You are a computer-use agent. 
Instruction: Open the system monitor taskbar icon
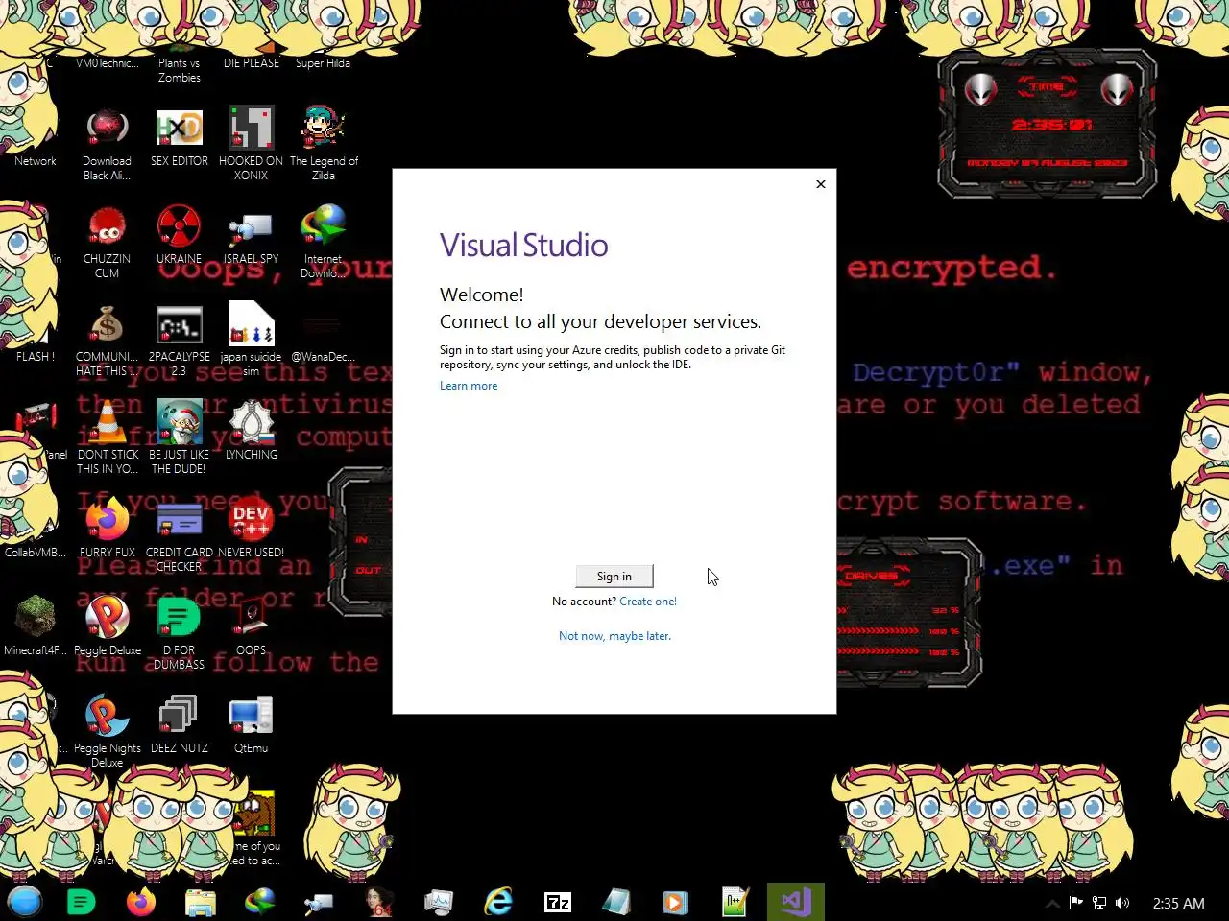click(x=439, y=902)
